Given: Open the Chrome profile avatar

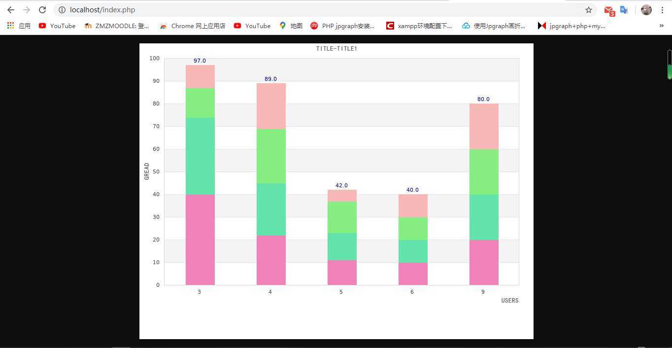Looking at the screenshot, I should pos(646,10).
